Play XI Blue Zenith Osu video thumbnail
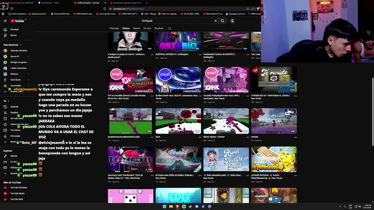 tap(178, 80)
